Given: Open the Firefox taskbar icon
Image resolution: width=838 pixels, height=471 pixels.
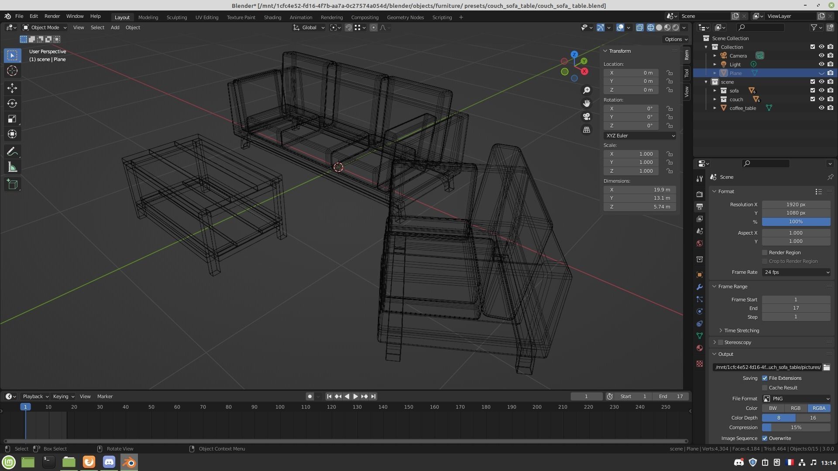Looking at the screenshot, I should (89, 462).
